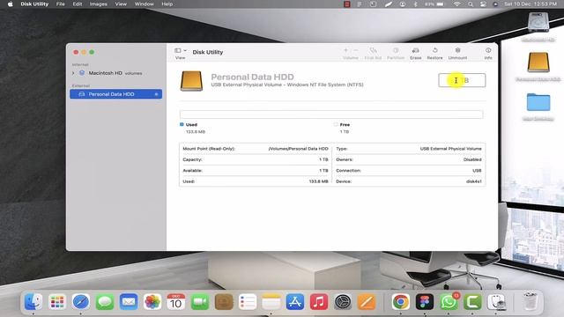This screenshot has height=317, width=564.
Task: Open WhatsApp from the Dock
Action: 449,301
